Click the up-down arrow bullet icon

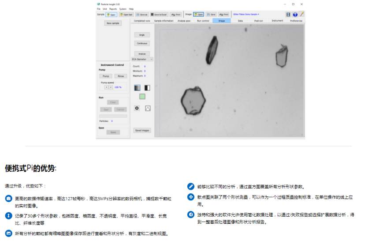(x=9, y=216)
